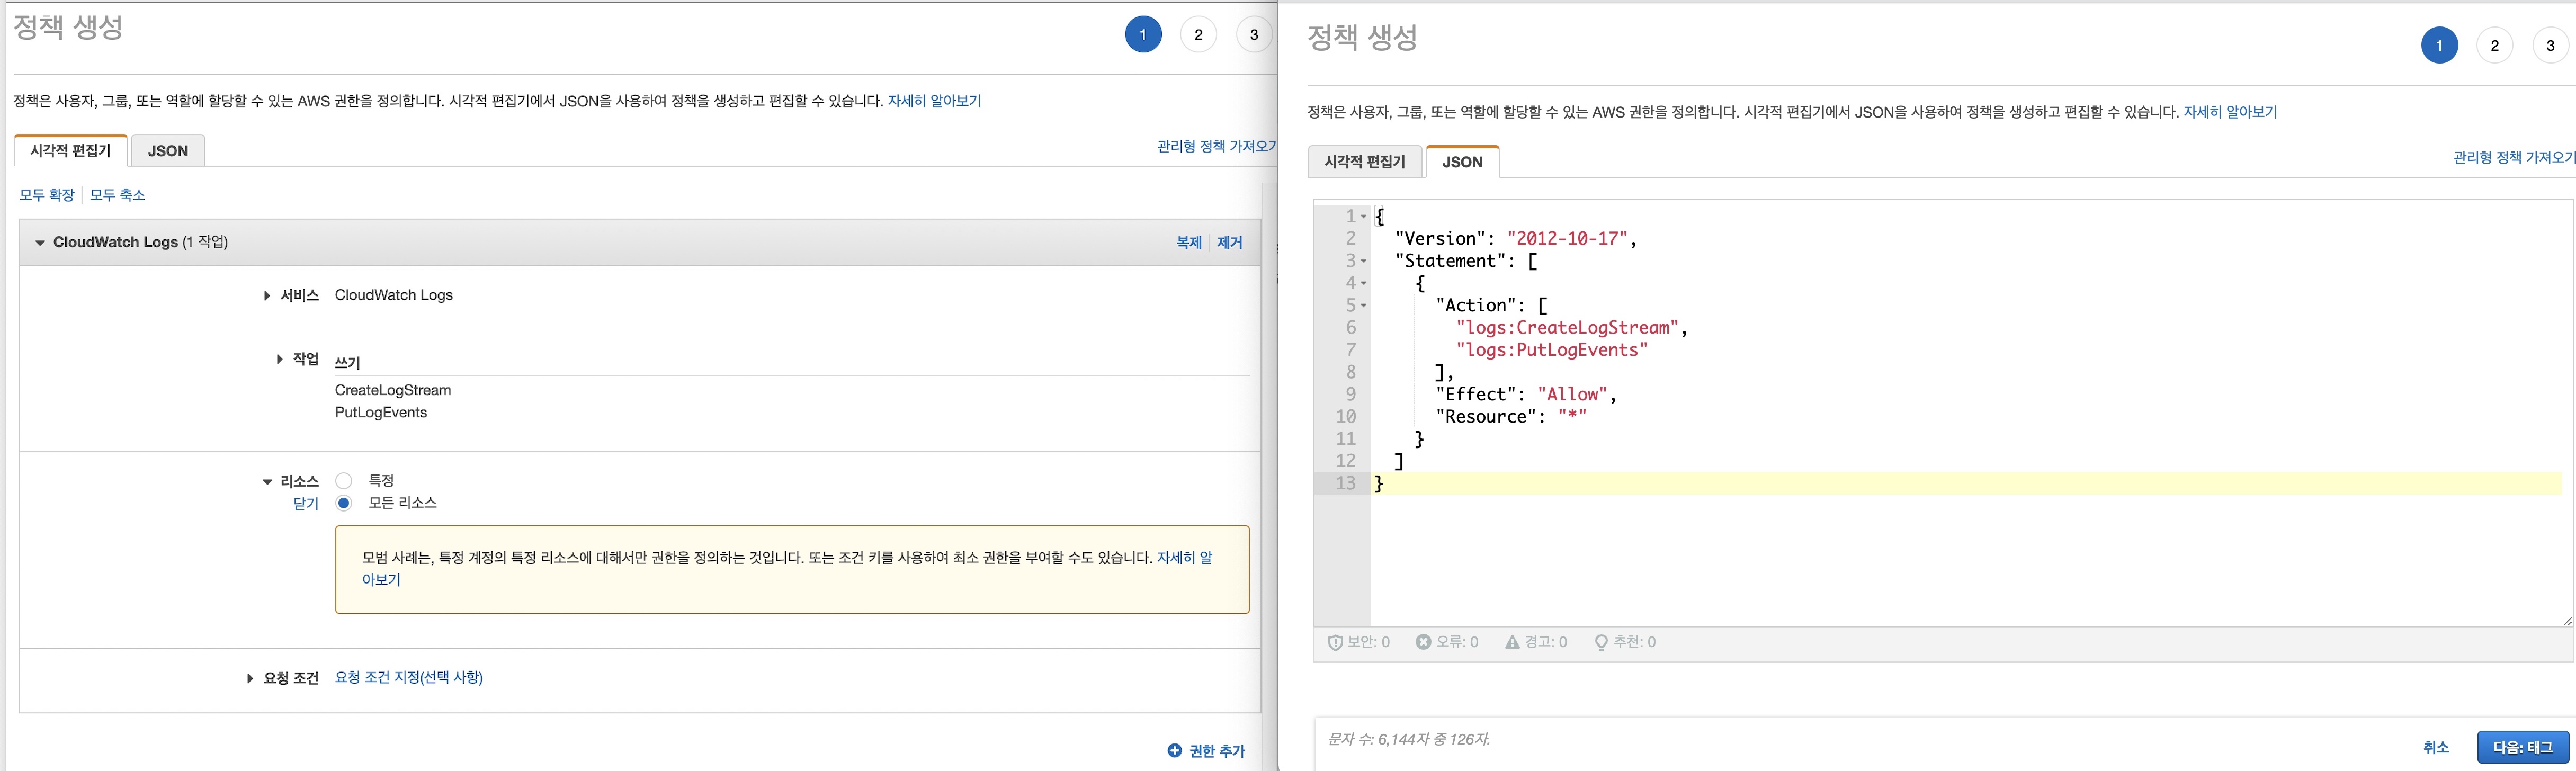Click the warning triangle icon

pyautogui.click(x=1512, y=642)
